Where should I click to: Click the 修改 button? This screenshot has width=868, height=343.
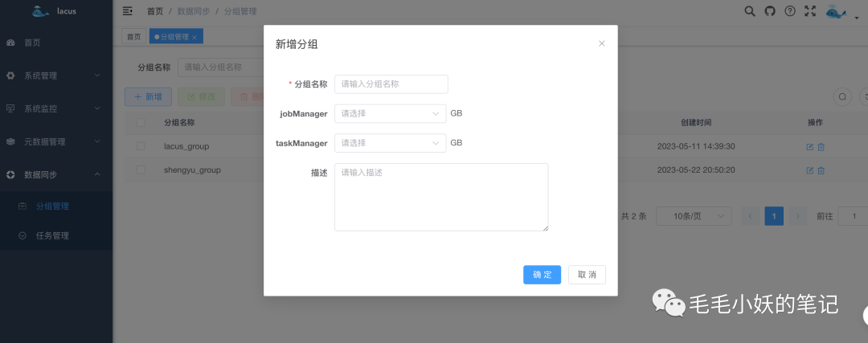(201, 97)
